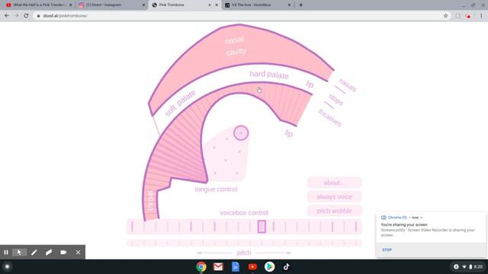Close the YouTube tab
The width and height of the screenshot is (488, 274).
tap(71, 5)
